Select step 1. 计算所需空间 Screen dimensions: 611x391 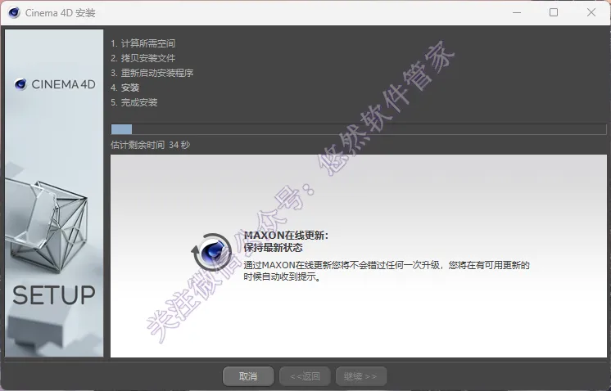pos(143,43)
